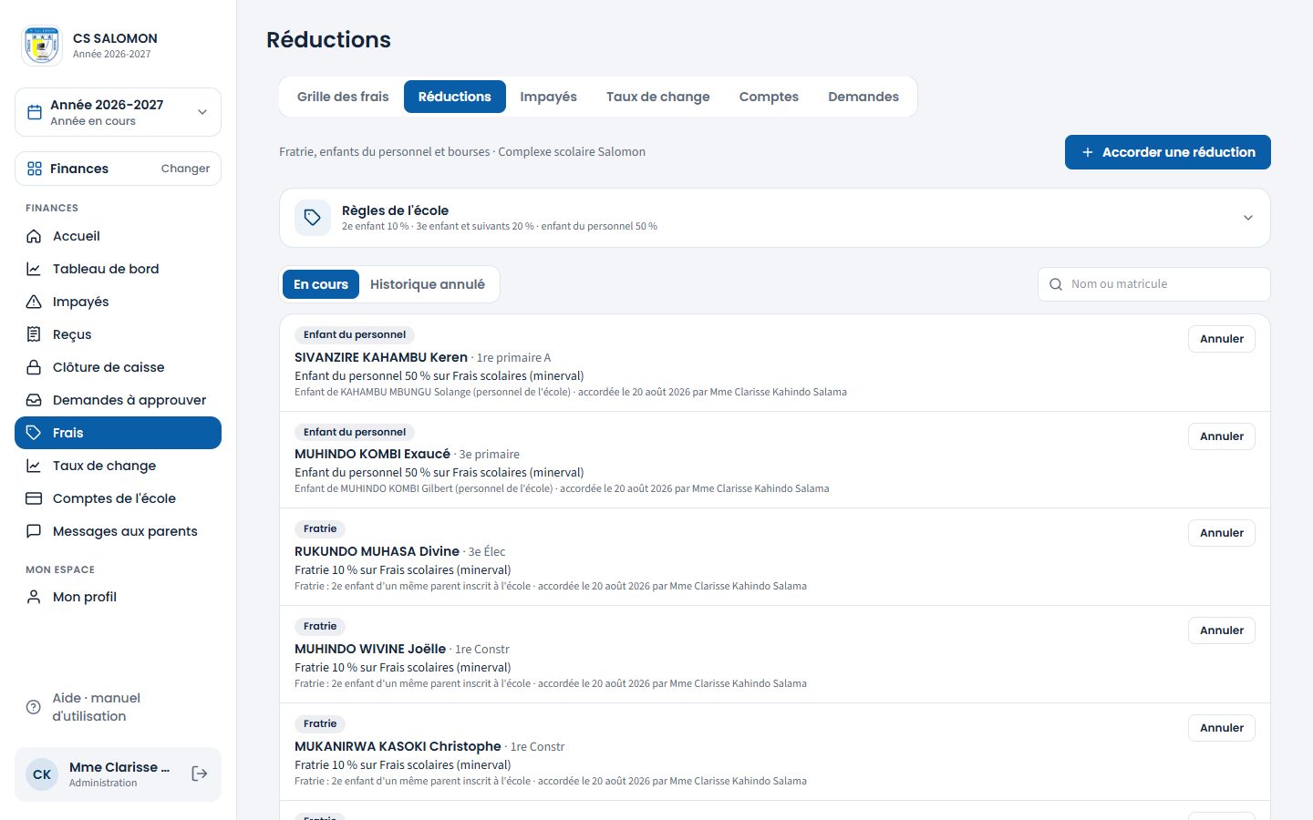This screenshot has height=820, width=1313.
Task: Click the Impayés warning triangle icon
Action: [x=34, y=302]
